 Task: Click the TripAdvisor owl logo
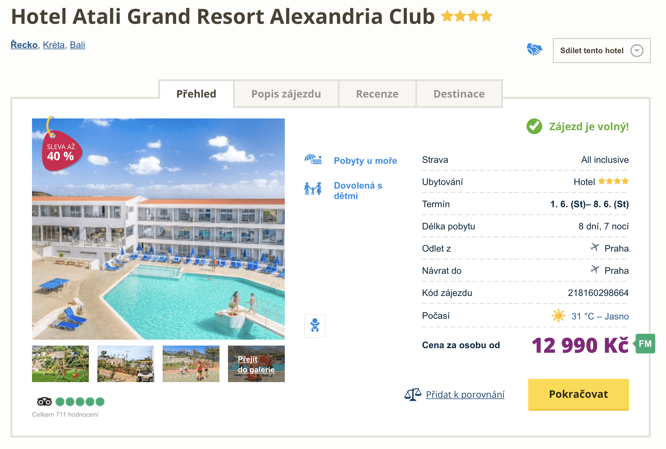point(44,402)
